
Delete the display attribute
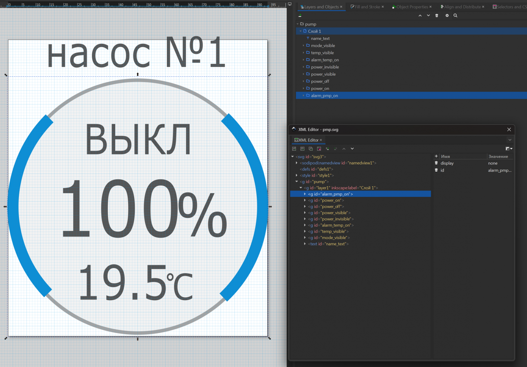tap(436, 163)
